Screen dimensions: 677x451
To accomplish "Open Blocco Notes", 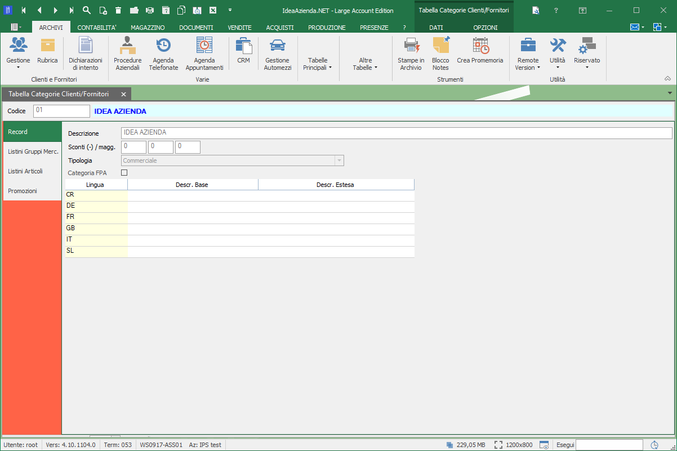I will (440, 53).
